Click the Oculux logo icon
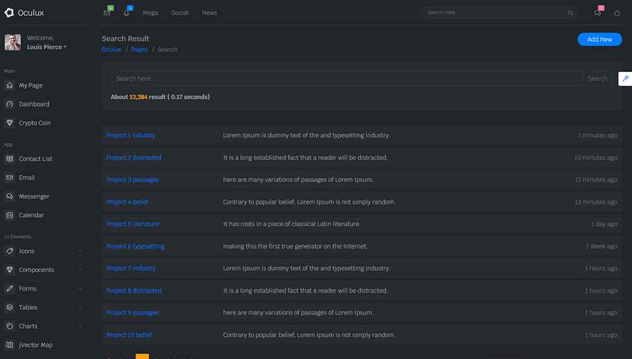The width and height of the screenshot is (632, 359). (9, 13)
